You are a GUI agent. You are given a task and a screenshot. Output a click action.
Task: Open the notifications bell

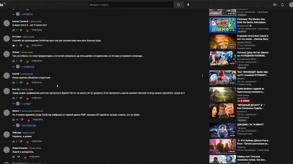[282, 5]
